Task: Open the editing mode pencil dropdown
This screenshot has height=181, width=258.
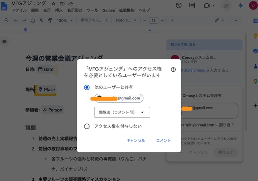Action: (x=219, y=20)
